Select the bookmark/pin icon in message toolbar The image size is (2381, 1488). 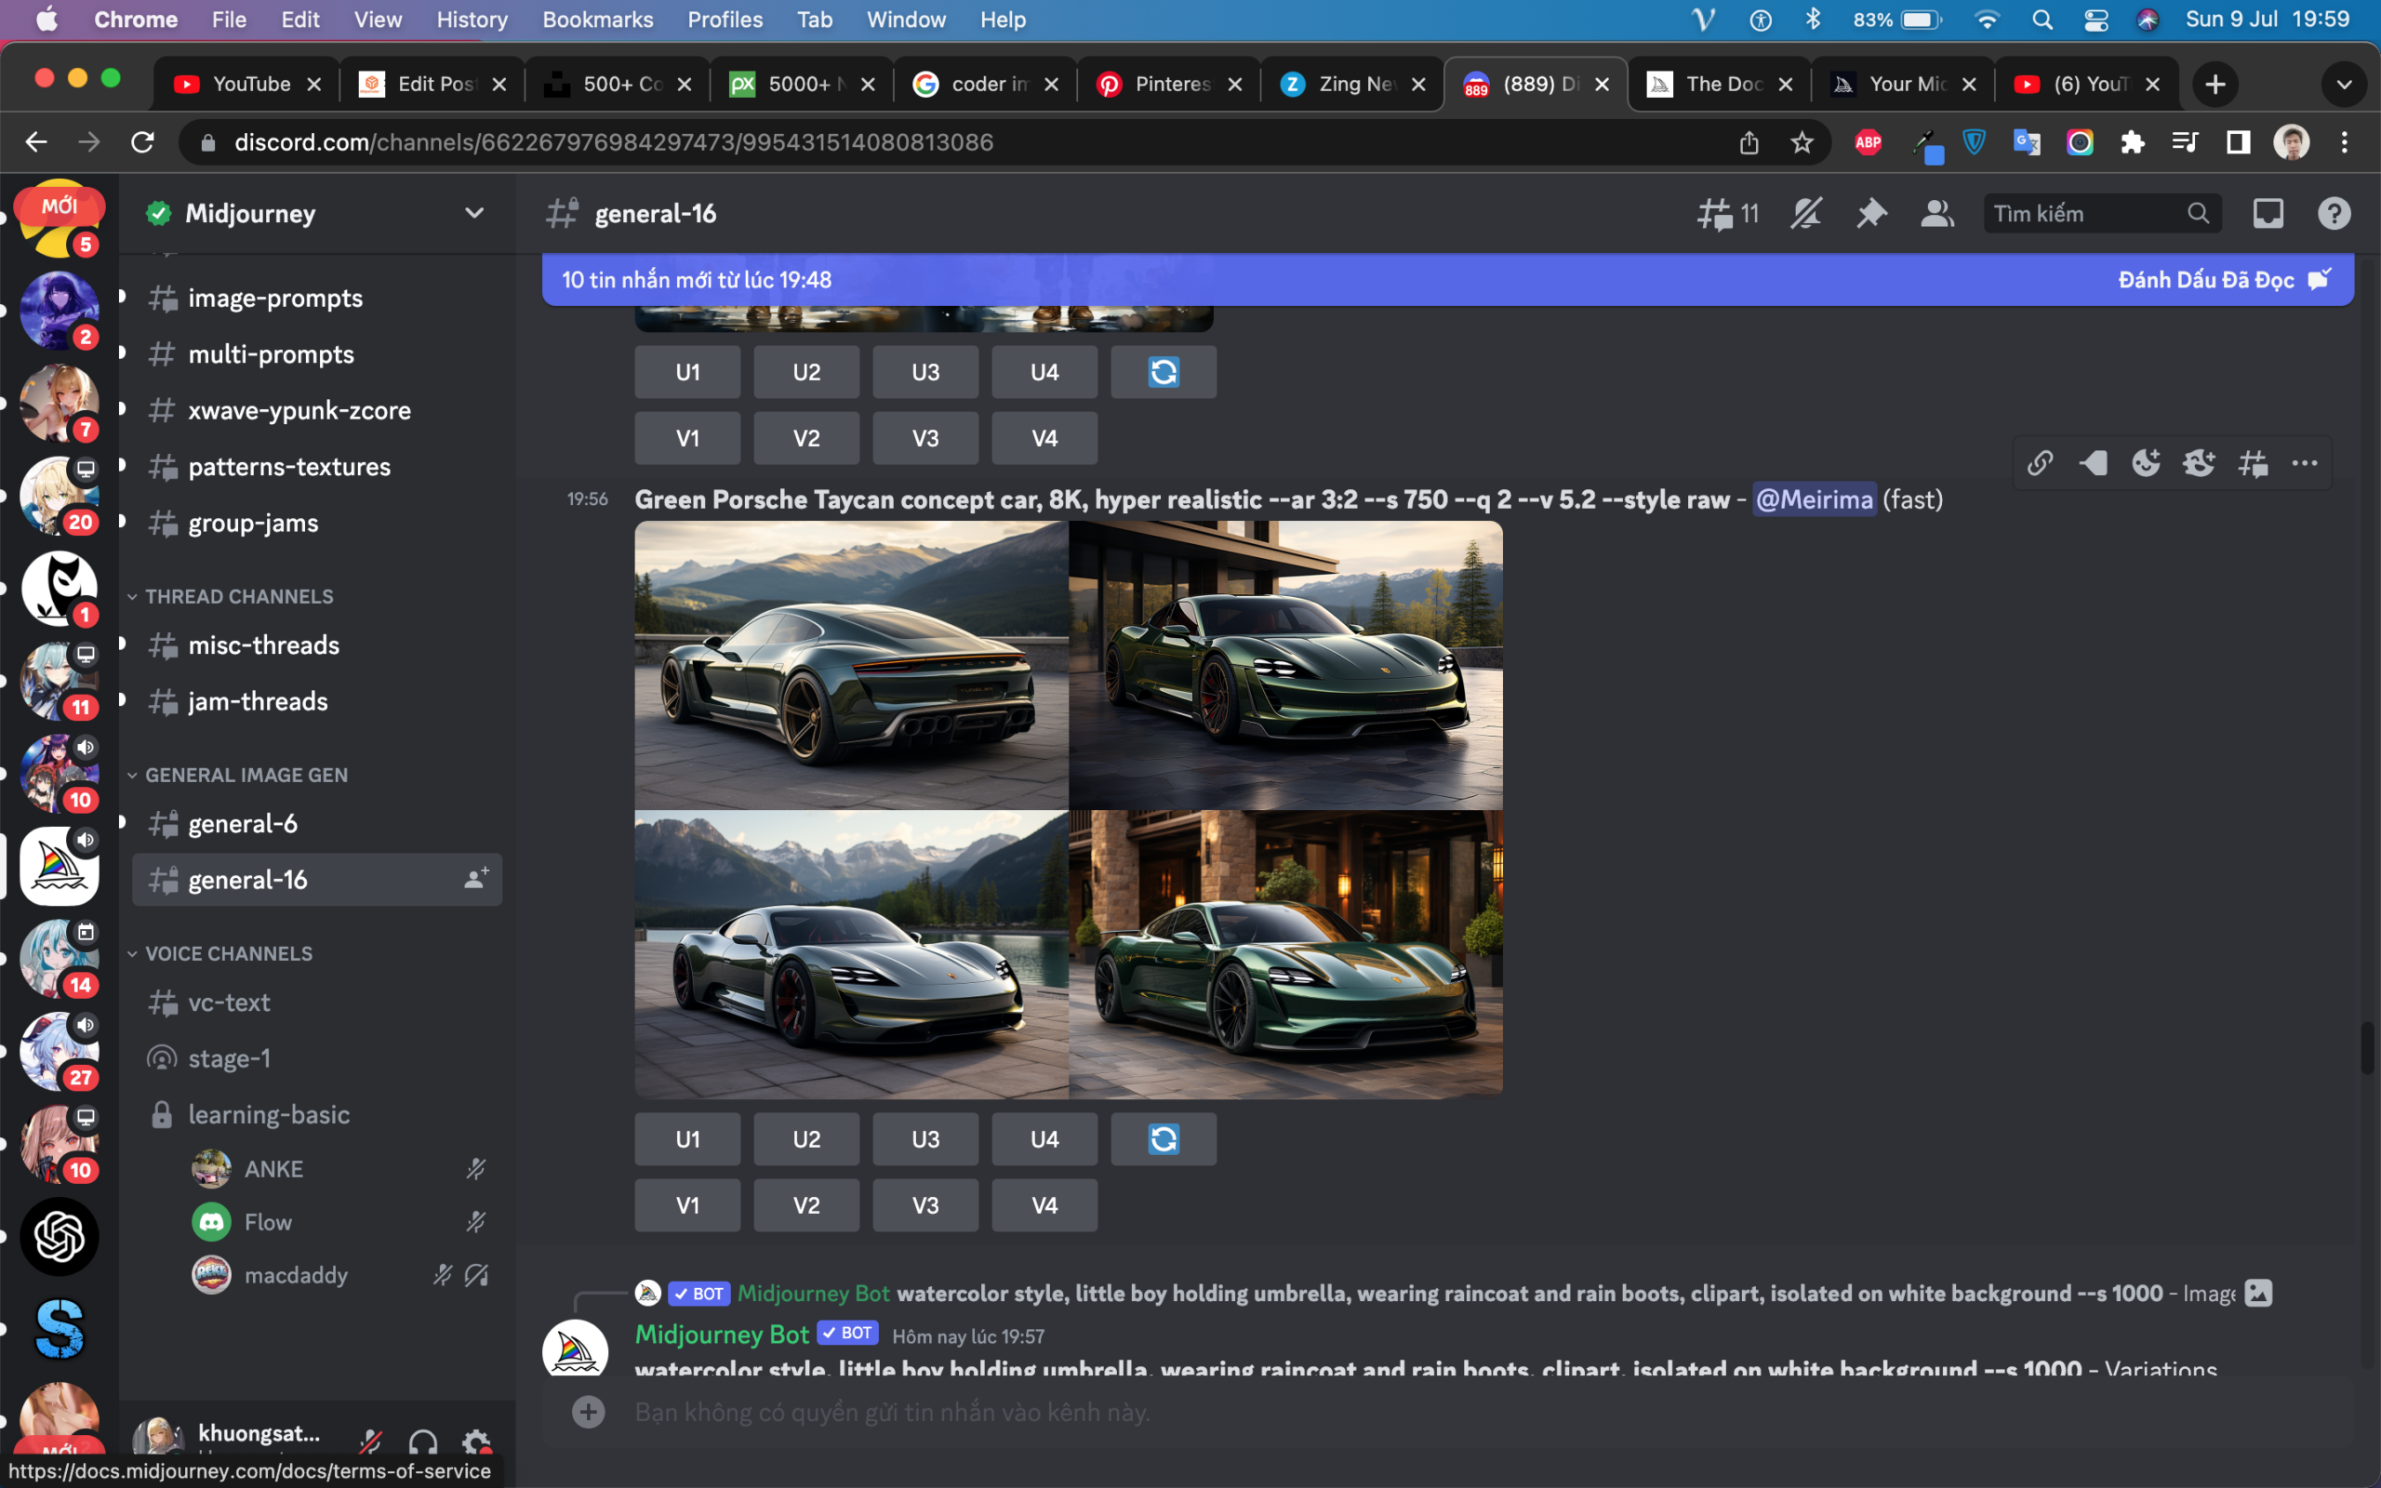coord(2092,465)
